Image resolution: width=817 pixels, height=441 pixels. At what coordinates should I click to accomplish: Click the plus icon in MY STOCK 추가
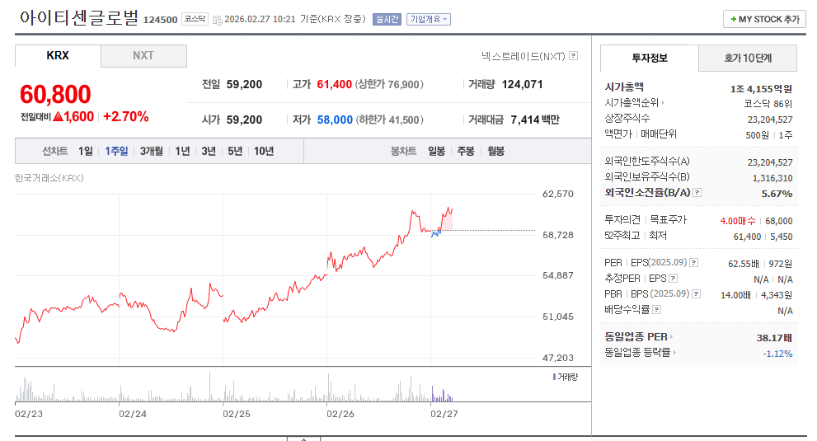(733, 19)
